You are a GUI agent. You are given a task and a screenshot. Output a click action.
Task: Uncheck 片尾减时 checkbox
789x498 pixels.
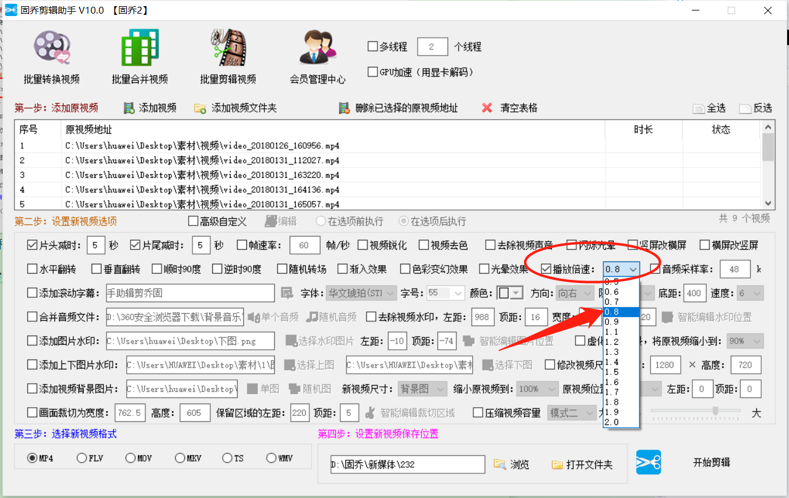point(136,245)
